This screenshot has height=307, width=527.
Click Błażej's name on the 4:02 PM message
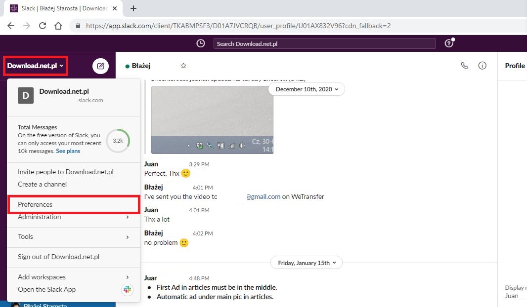[153, 233]
